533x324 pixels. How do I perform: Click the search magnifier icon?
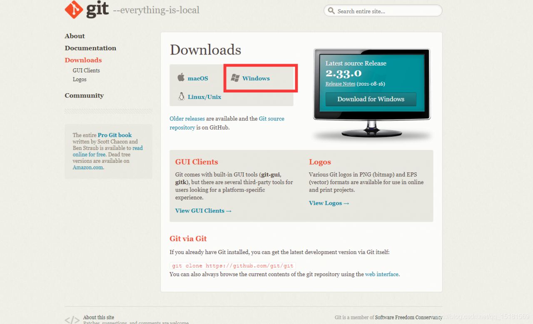tap(331, 11)
